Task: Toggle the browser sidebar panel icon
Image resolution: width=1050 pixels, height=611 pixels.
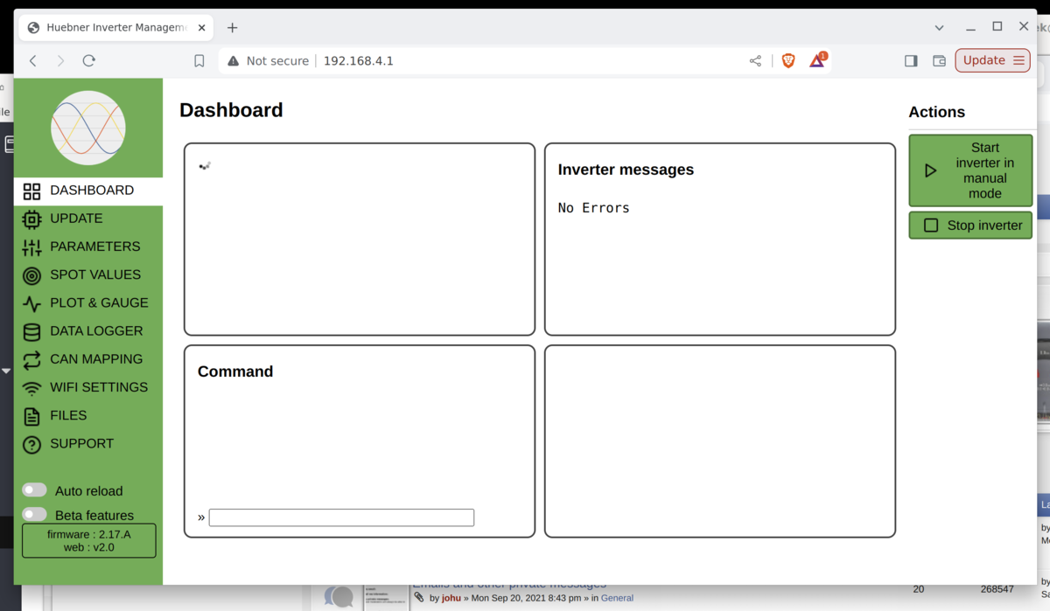Action: point(911,60)
